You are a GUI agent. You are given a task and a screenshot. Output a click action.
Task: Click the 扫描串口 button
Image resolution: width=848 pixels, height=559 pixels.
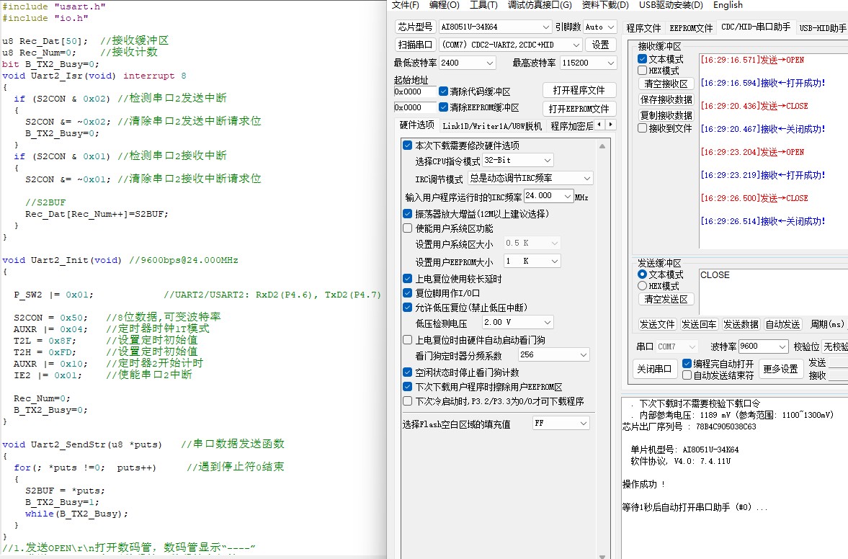[415, 45]
